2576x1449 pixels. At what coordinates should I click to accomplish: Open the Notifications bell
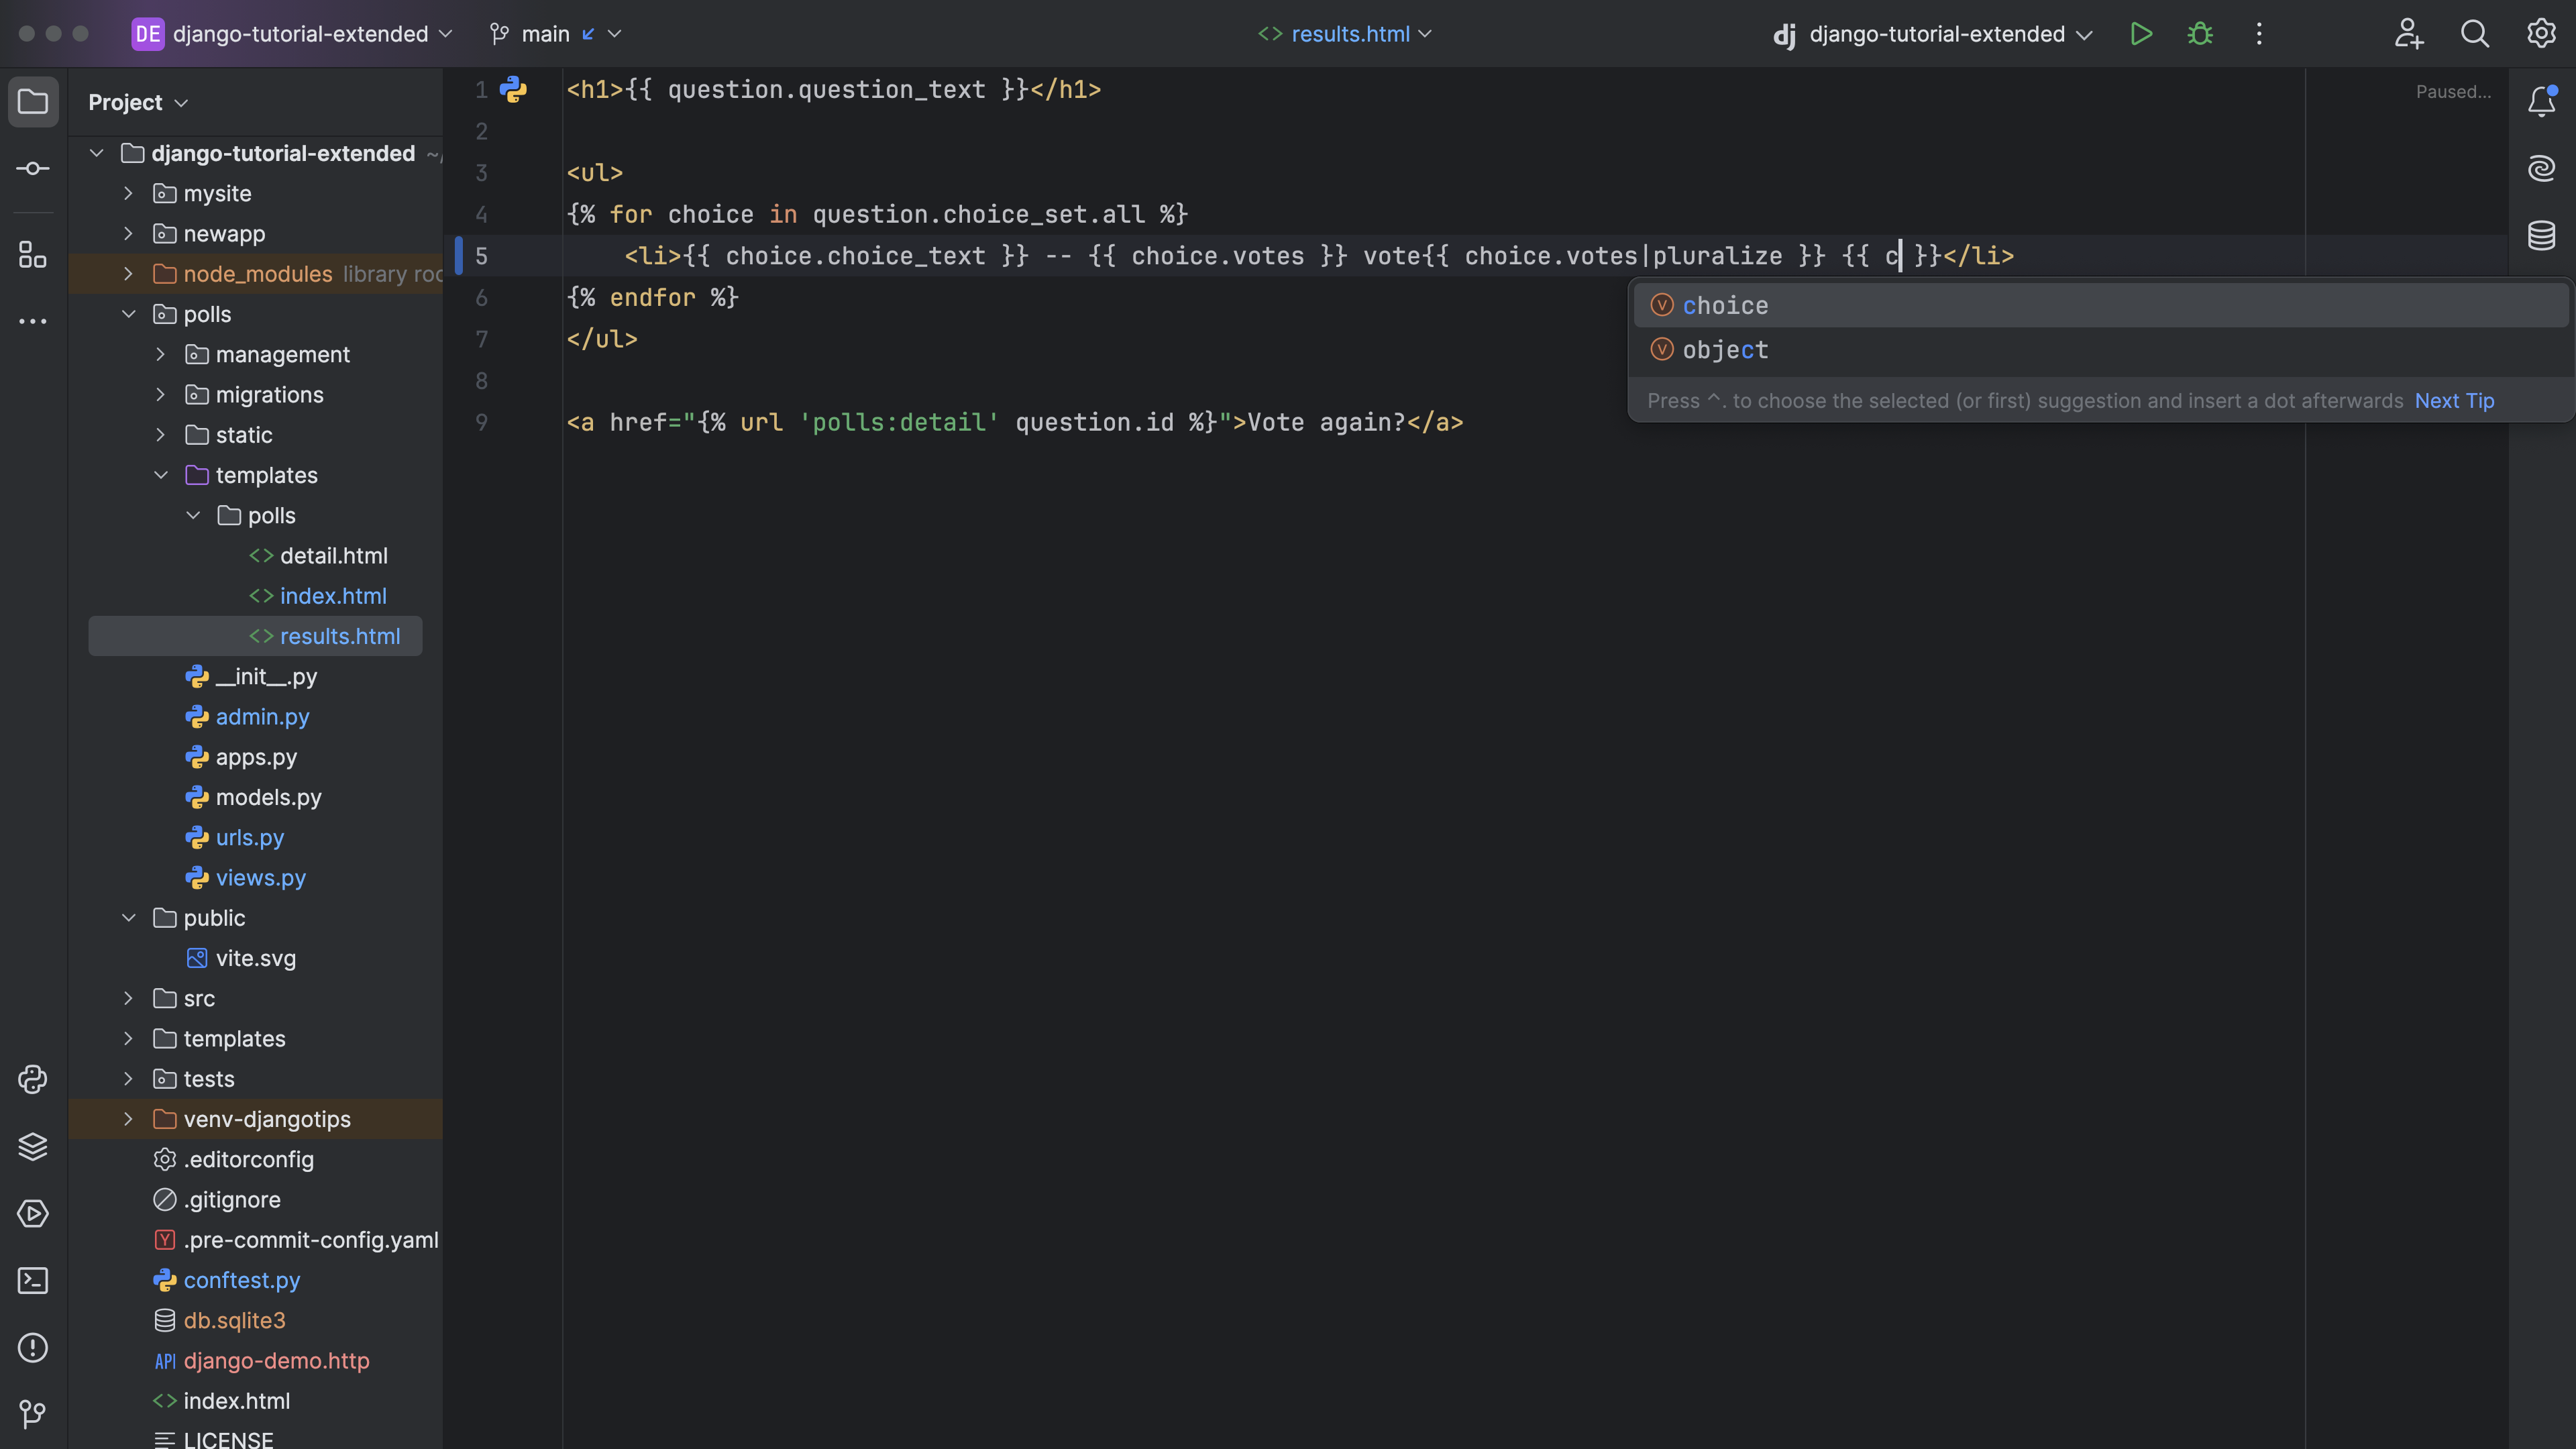pos(2542,102)
